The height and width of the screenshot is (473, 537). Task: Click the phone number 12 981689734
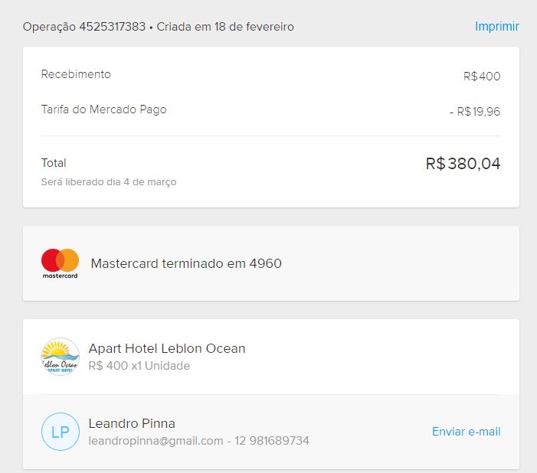273,441
